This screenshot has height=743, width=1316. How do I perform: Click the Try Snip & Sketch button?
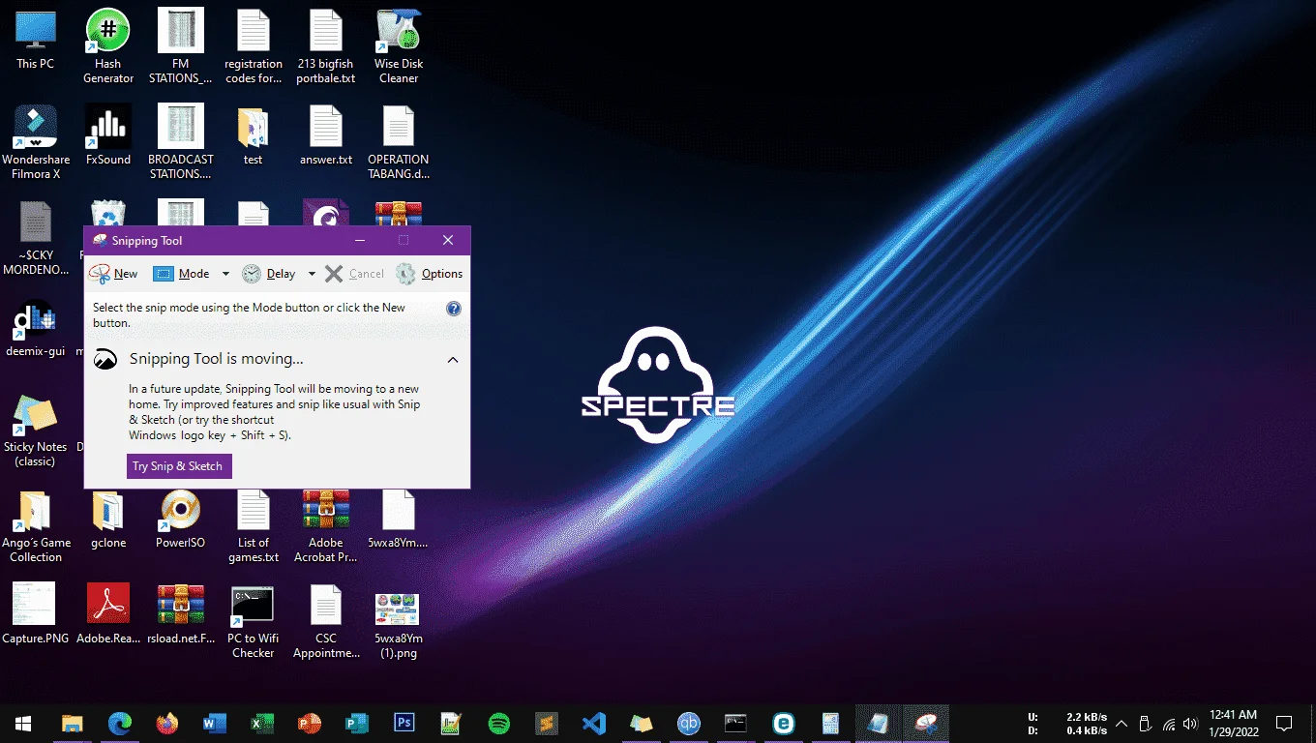coord(178,466)
